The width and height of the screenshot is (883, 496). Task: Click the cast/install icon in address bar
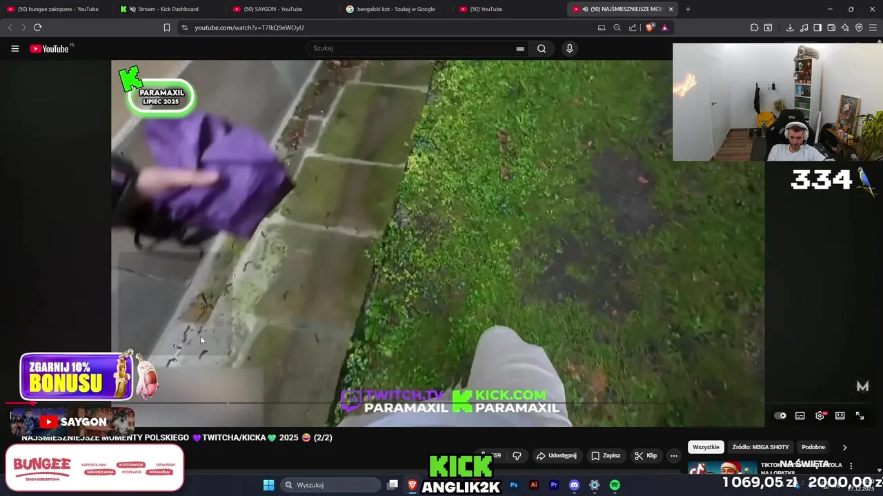point(601,28)
